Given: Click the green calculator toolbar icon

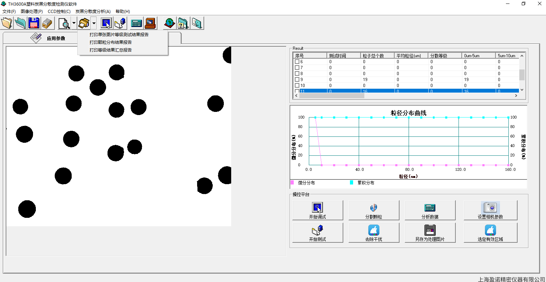Looking at the screenshot, I should point(136,23).
